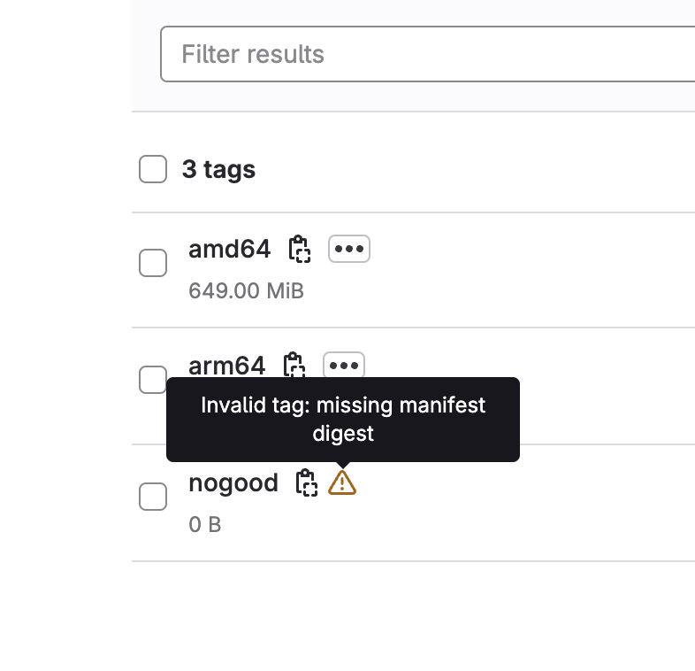
Task: Copy the nogood tag to clipboard
Action: click(306, 482)
